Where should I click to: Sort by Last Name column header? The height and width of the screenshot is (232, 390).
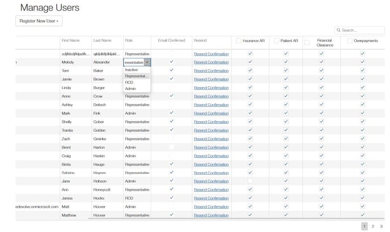(x=102, y=40)
